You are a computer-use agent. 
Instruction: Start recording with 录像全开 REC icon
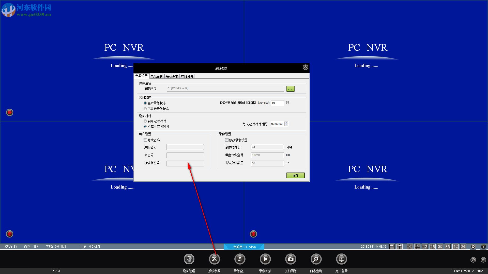click(240, 259)
